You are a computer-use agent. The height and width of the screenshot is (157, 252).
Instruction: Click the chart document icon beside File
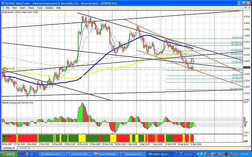(x=3, y=8)
